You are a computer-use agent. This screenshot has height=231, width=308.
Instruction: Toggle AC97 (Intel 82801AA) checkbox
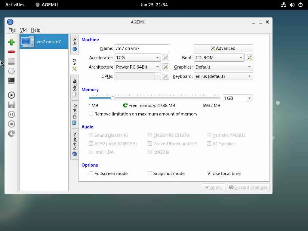click(91, 143)
